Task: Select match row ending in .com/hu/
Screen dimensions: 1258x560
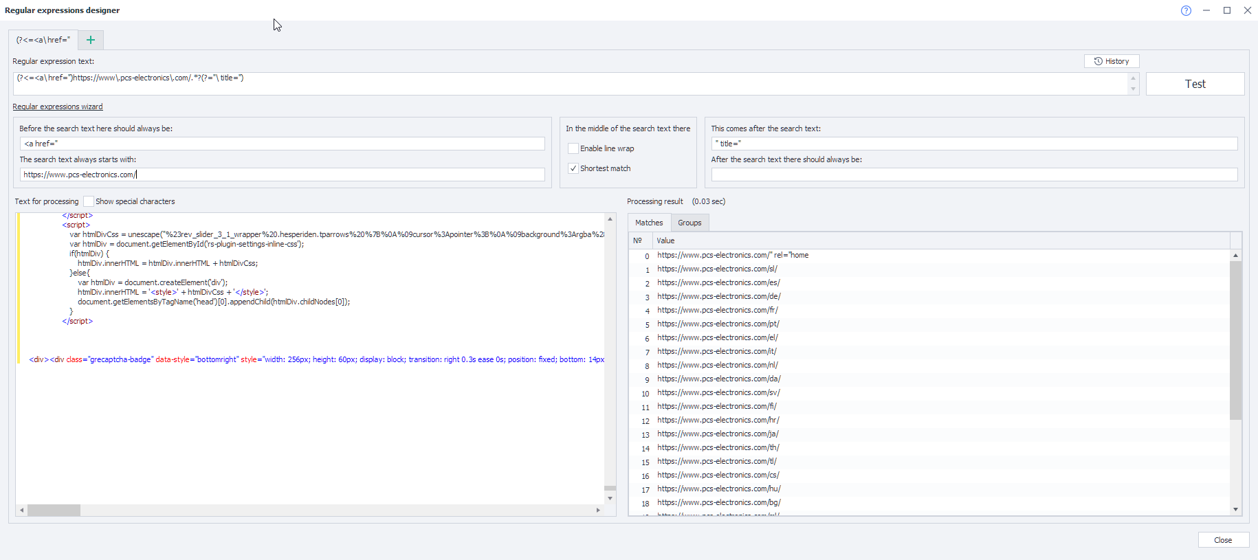Action: tap(929, 489)
